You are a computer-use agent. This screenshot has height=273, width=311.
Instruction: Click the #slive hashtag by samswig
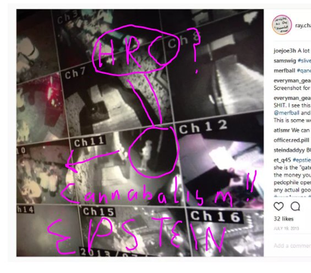click(x=304, y=61)
